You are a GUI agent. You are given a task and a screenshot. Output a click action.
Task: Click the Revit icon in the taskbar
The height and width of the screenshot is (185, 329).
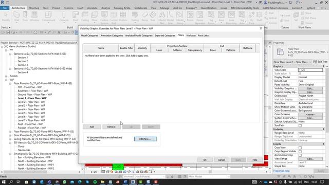pyautogui.click(x=133, y=182)
